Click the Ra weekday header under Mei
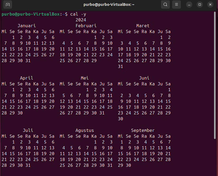The height and width of the screenshot is (176, 218). click(x=86, y=84)
